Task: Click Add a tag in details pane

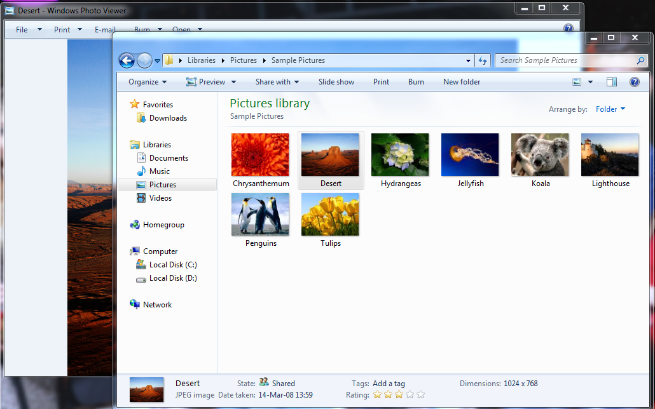Action: [x=389, y=383]
